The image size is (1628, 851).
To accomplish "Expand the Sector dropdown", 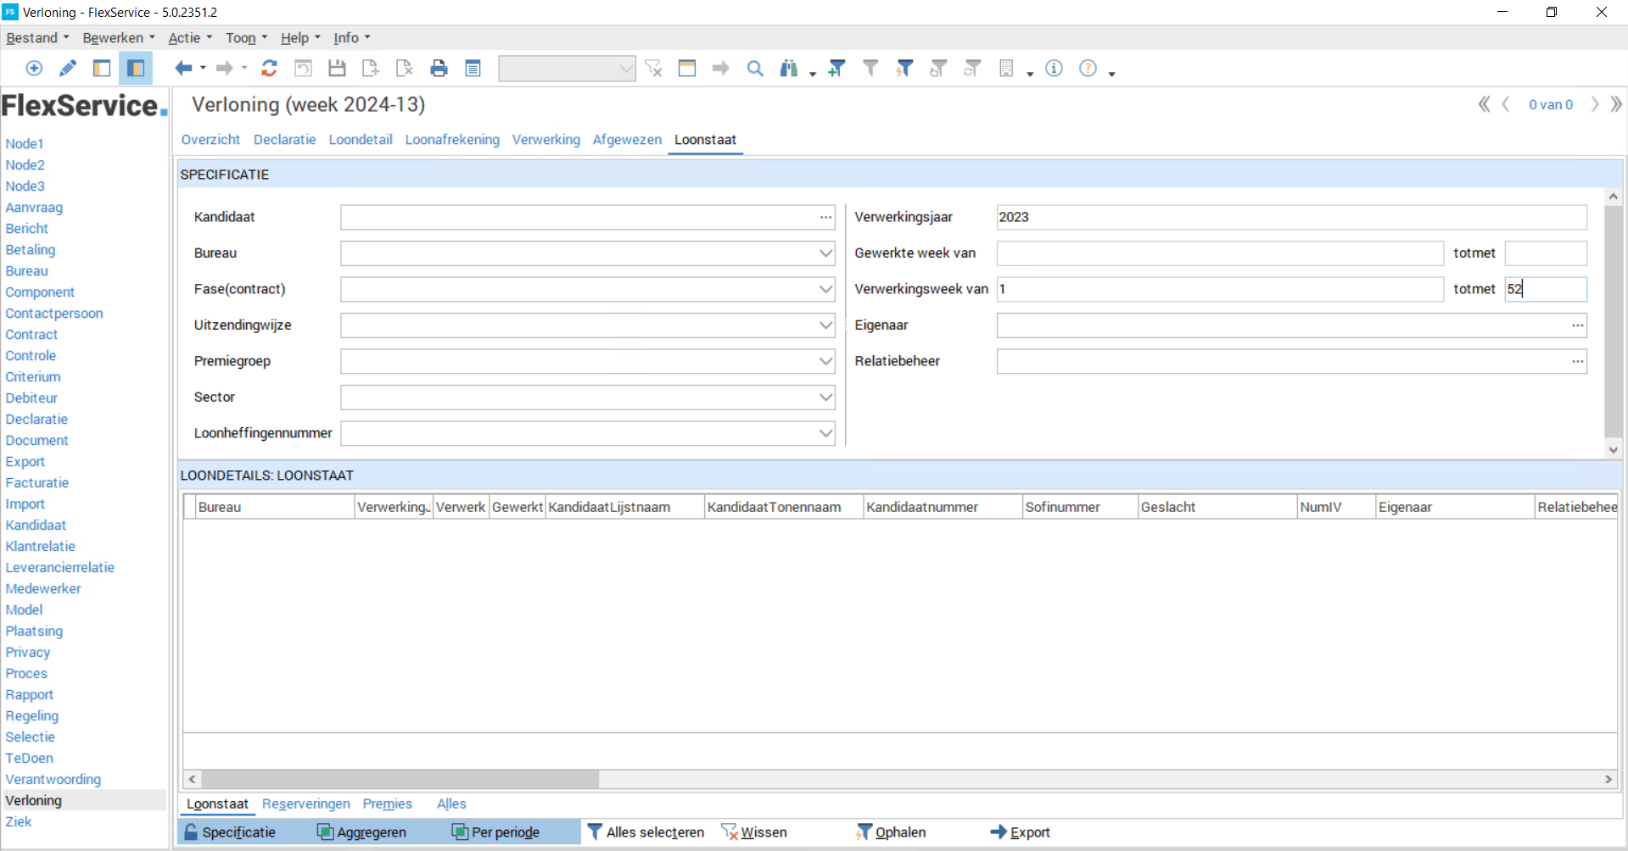I will pyautogui.click(x=825, y=398).
